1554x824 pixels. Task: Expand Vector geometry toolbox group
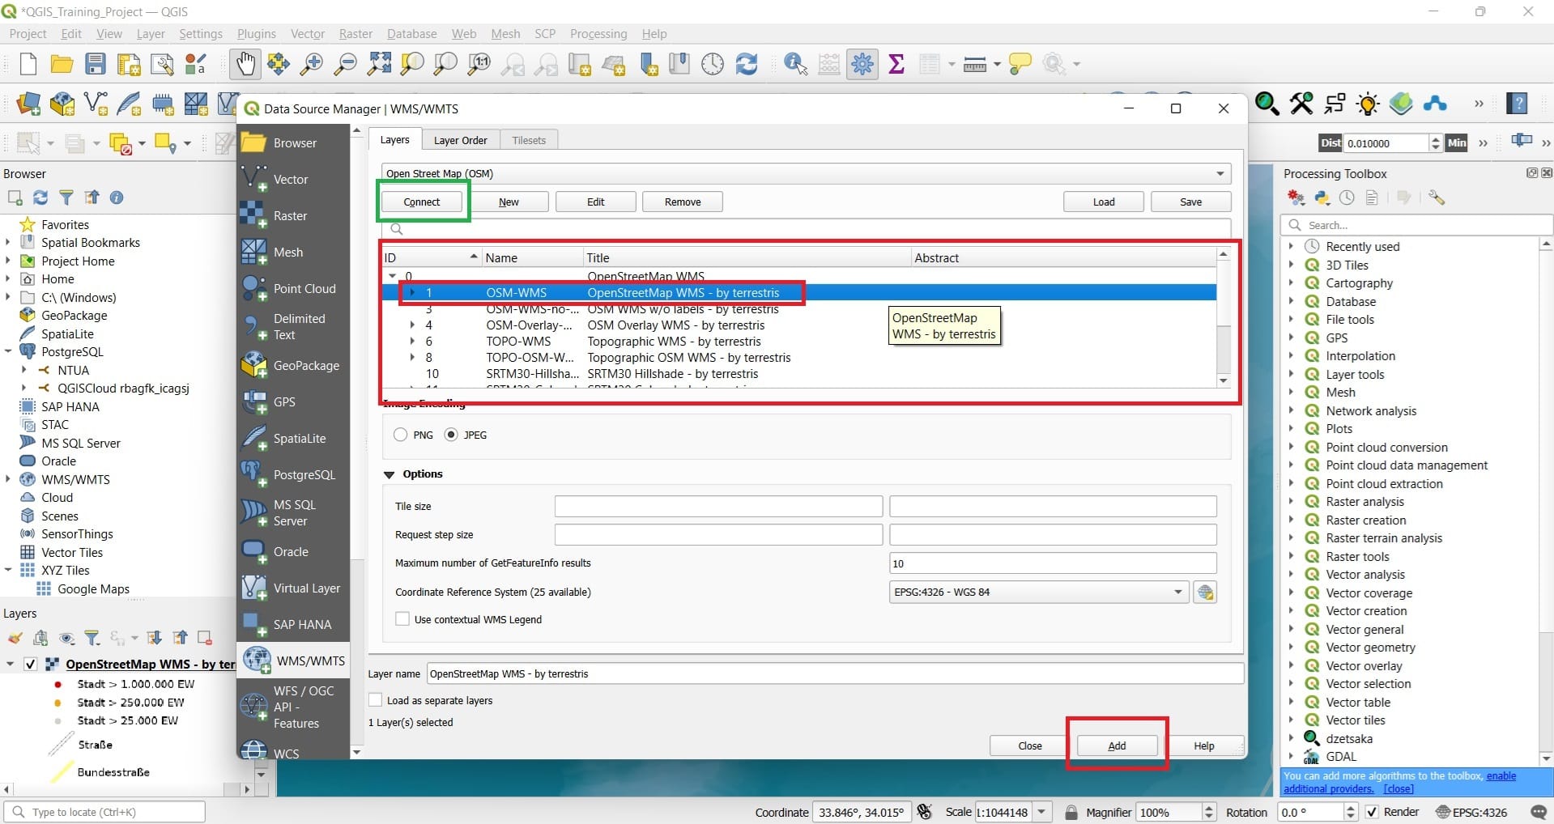(1292, 648)
